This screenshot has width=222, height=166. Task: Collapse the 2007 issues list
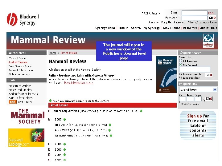click(x=49, y=119)
